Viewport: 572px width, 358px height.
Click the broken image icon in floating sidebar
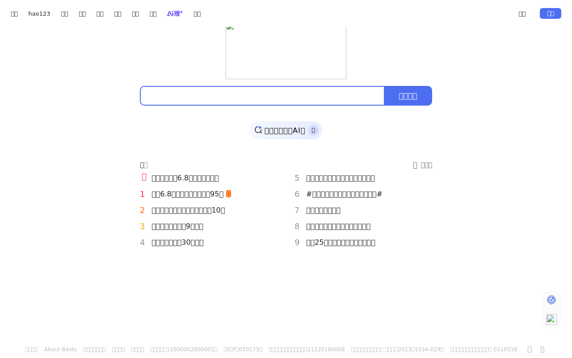551,320
